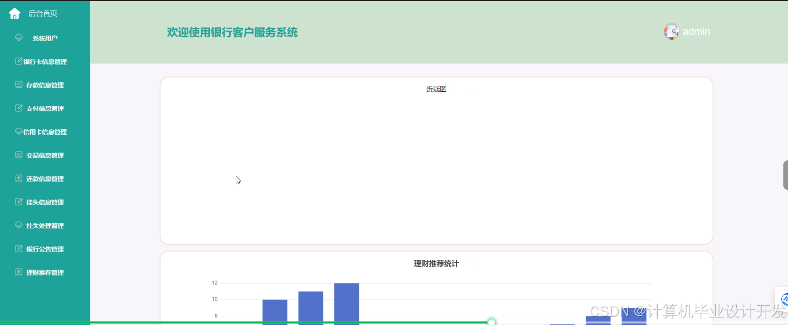Click the edit icon beside 银行卡信息管理

(19, 61)
